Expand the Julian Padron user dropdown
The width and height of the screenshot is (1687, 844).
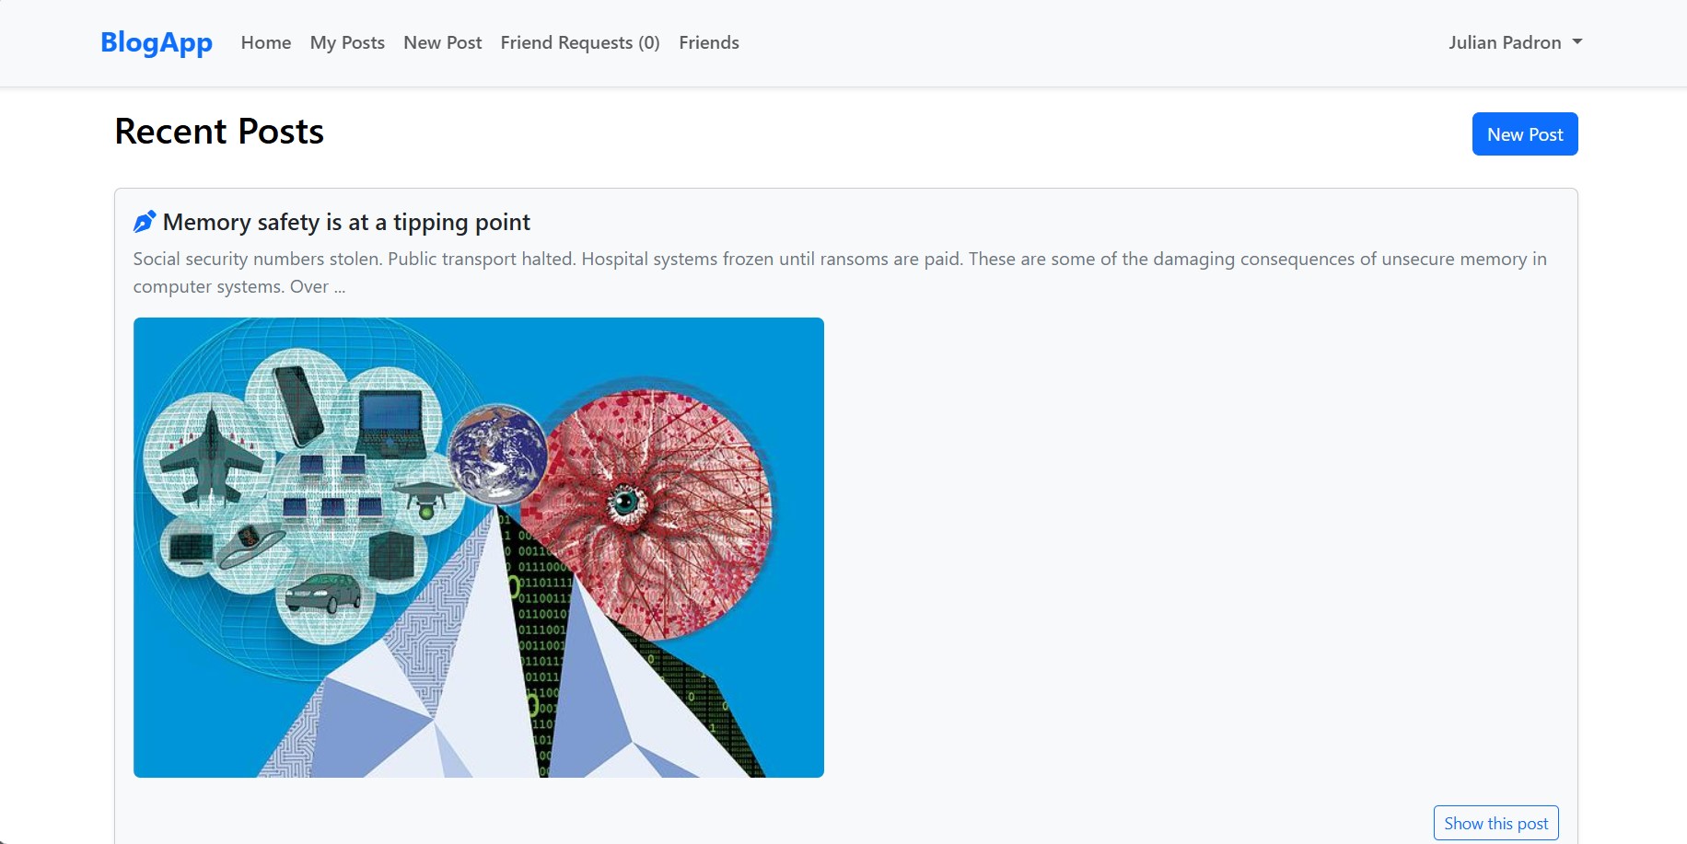coord(1516,42)
